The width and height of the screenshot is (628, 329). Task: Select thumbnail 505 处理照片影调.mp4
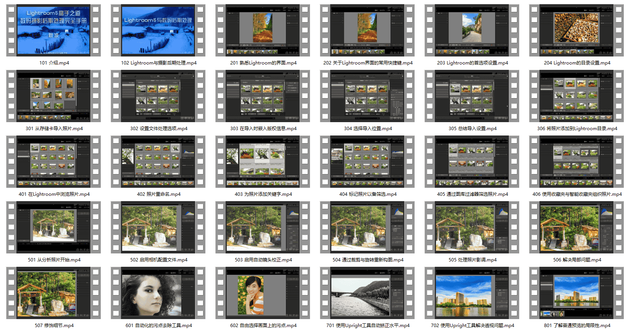pyautogui.click(x=472, y=227)
